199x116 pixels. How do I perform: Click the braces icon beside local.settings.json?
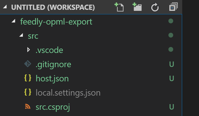point(28,92)
